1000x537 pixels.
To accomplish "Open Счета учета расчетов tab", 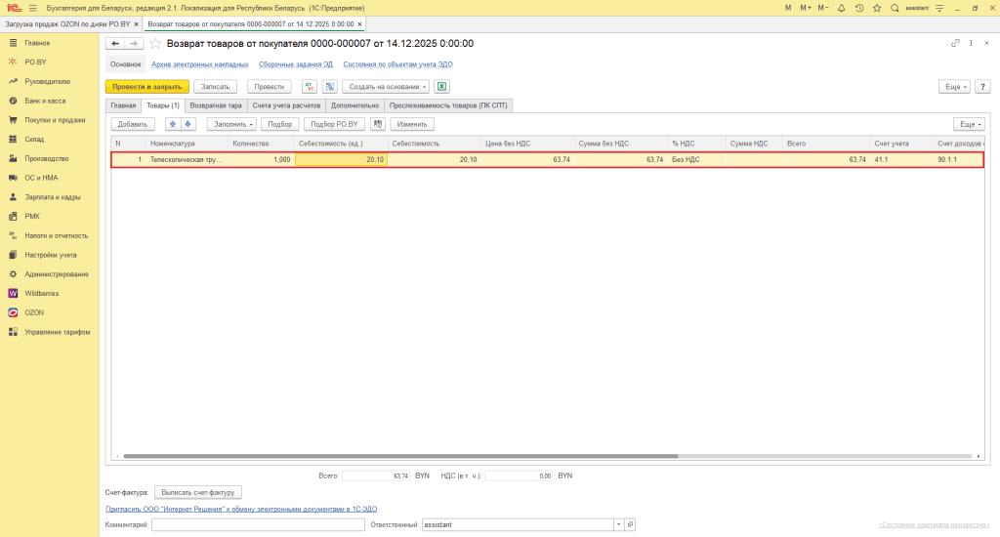I will point(286,105).
